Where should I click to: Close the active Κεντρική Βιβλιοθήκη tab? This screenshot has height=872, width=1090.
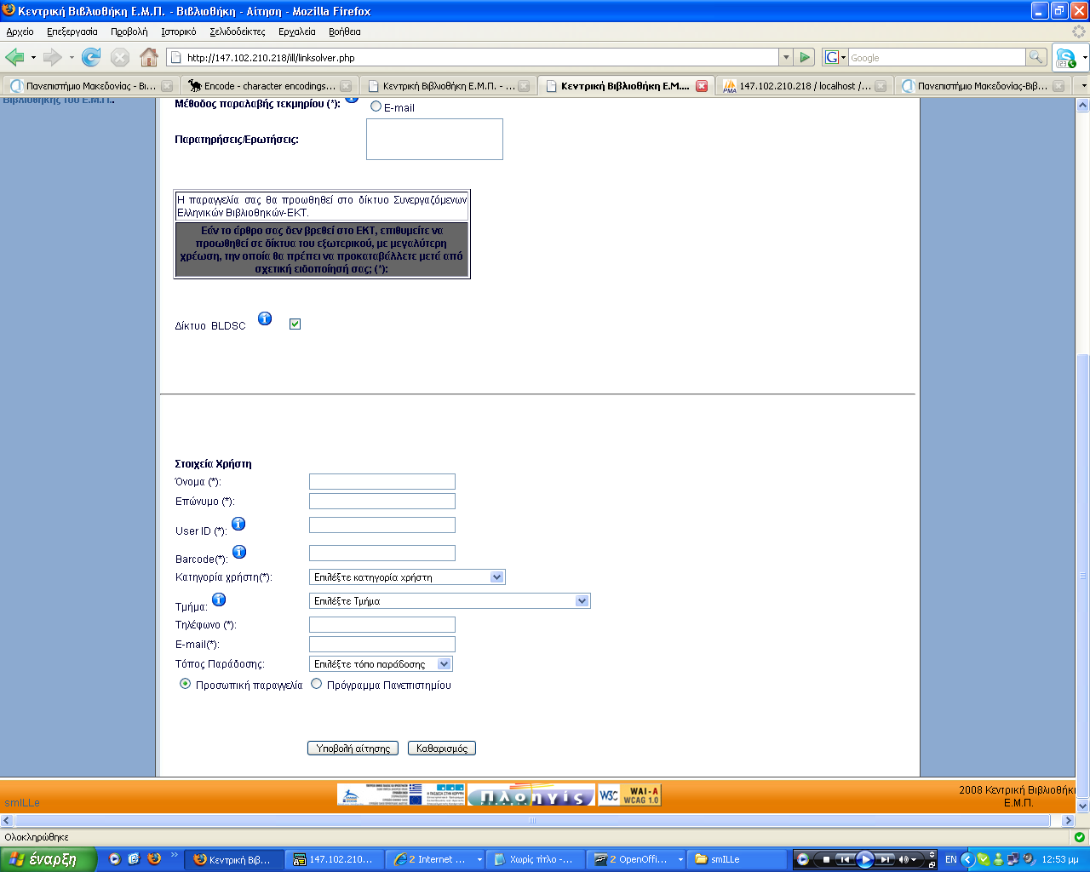pos(702,86)
